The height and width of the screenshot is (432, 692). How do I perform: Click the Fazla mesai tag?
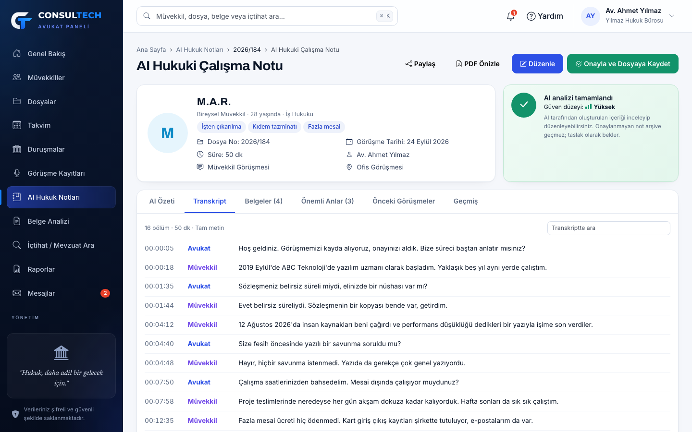[x=324, y=127]
